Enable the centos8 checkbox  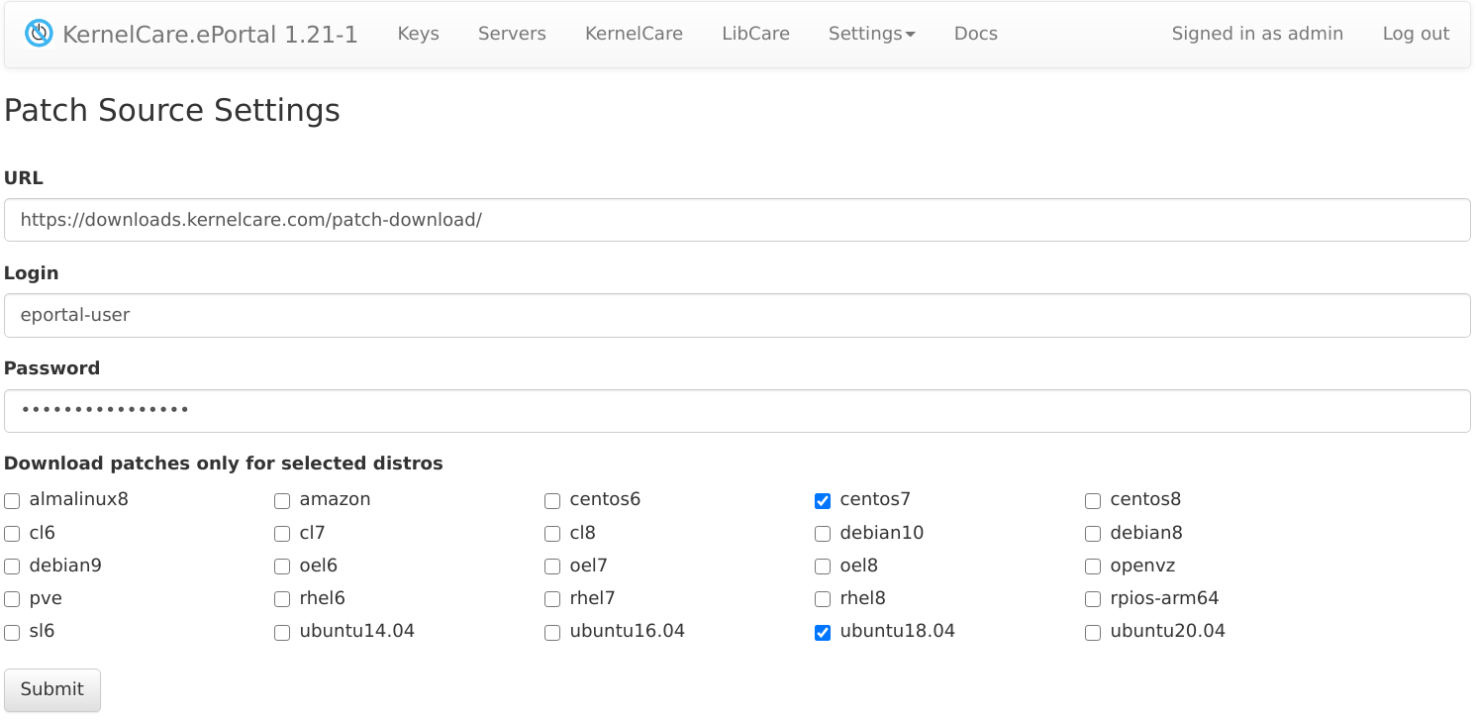(1093, 501)
